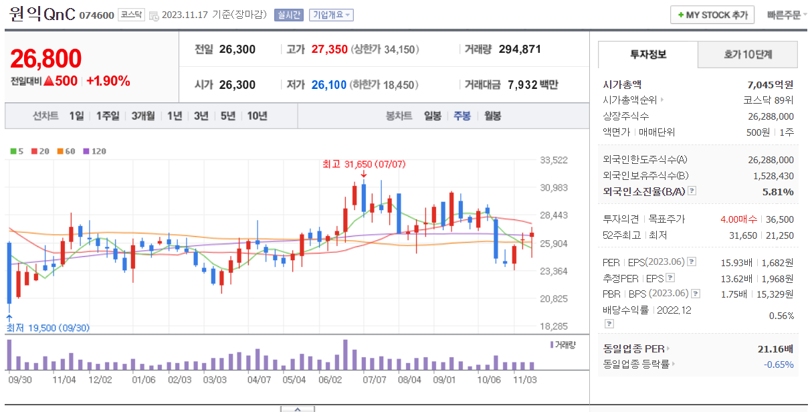Click the 최저 19,500 up-arrow chart marker
The image size is (812, 412).
pos(9,318)
